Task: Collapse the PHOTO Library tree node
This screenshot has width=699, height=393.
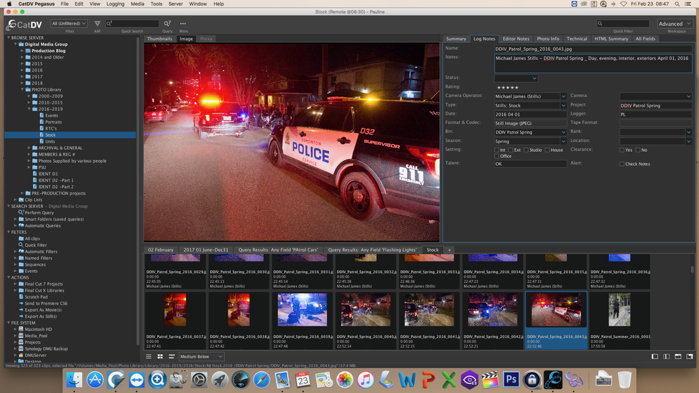Action: (22, 90)
